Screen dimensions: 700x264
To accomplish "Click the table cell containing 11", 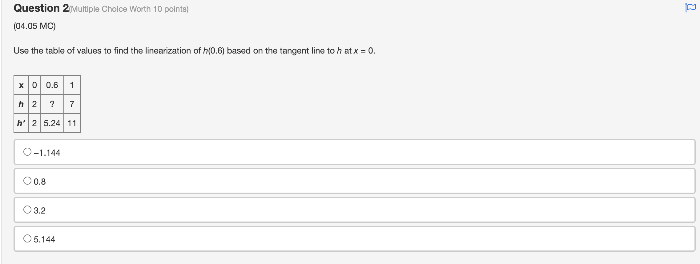I will click(72, 123).
